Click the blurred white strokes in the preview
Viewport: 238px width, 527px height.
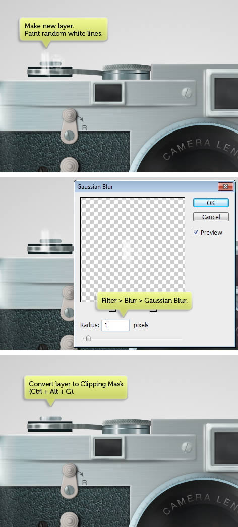click(x=127, y=251)
